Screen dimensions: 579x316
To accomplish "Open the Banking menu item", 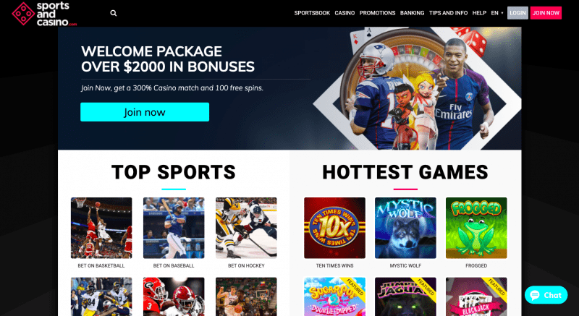I will point(412,13).
